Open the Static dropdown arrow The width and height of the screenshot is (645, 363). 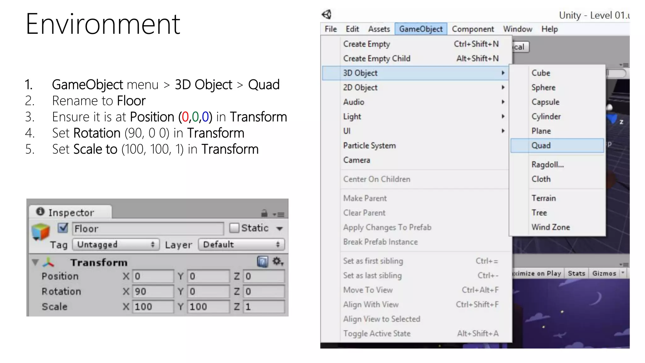tap(279, 228)
